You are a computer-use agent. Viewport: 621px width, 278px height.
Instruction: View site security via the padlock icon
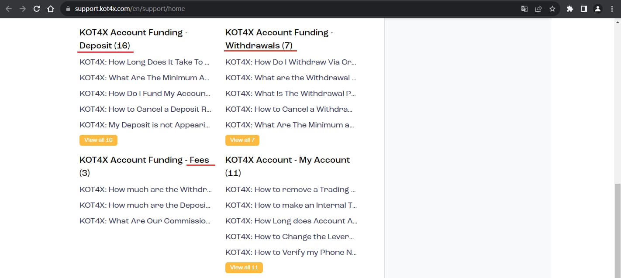click(68, 9)
